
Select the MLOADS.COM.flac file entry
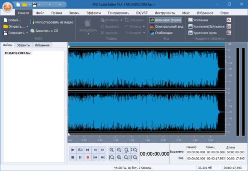point(18,53)
